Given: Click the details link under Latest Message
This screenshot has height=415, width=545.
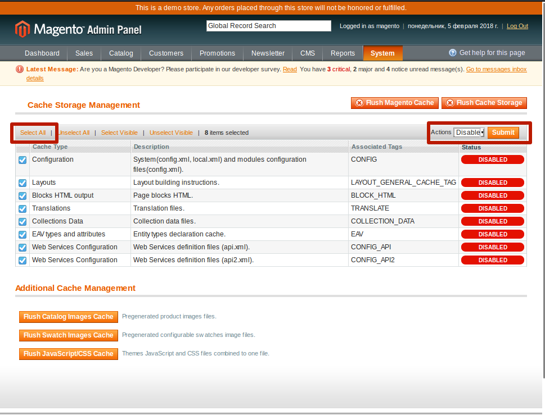Looking at the screenshot, I should point(35,78).
